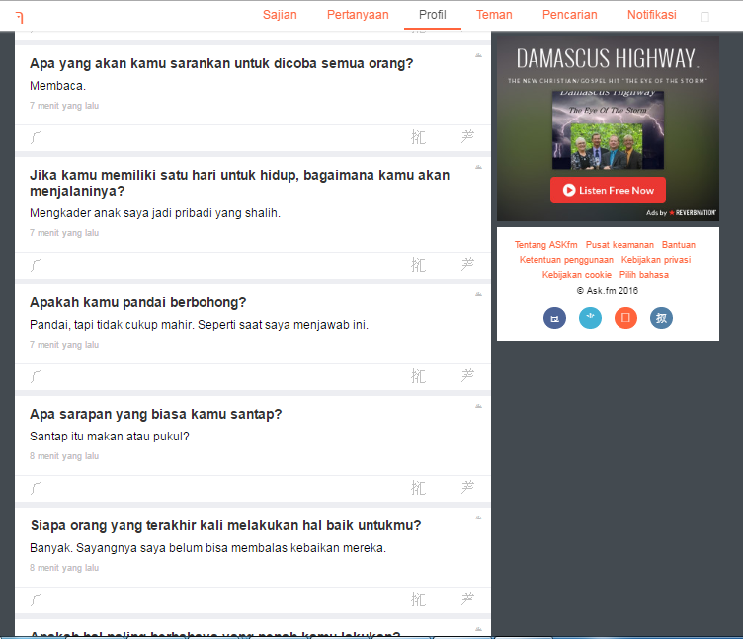The height and width of the screenshot is (639, 743).
Task: Click like icon under 'Mengkader anak saya' answer
Action: click(x=418, y=265)
